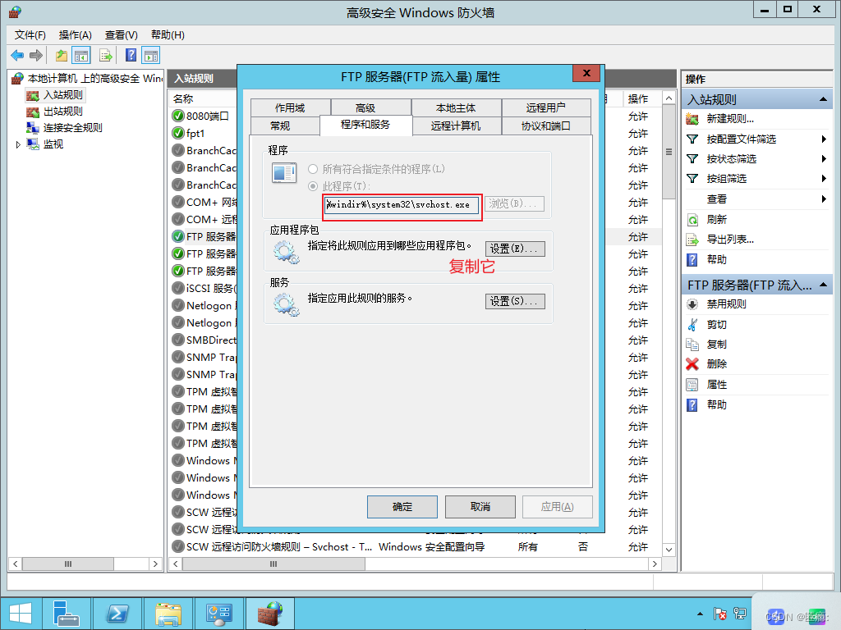
Task: Expand 查看 submenu arrow
Action: coord(823,199)
